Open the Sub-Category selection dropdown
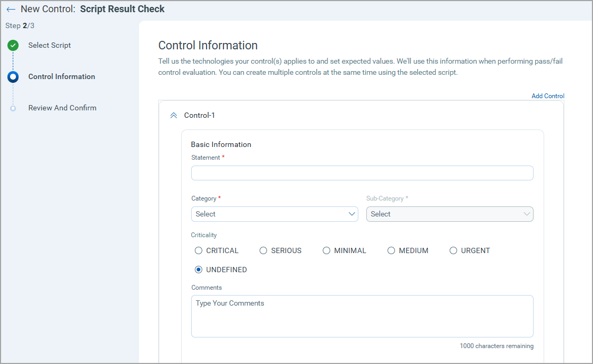593x364 pixels. pos(450,214)
